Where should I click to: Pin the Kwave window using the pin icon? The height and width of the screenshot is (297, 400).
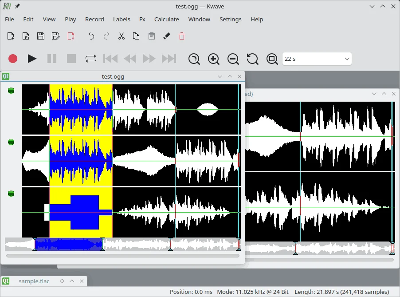click(17, 6)
